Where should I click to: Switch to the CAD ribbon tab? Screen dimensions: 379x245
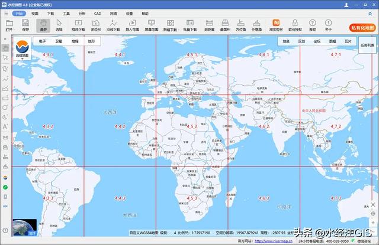click(97, 12)
